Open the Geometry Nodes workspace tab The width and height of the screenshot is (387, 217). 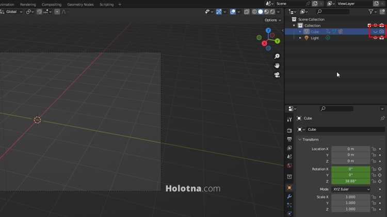[80, 5]
